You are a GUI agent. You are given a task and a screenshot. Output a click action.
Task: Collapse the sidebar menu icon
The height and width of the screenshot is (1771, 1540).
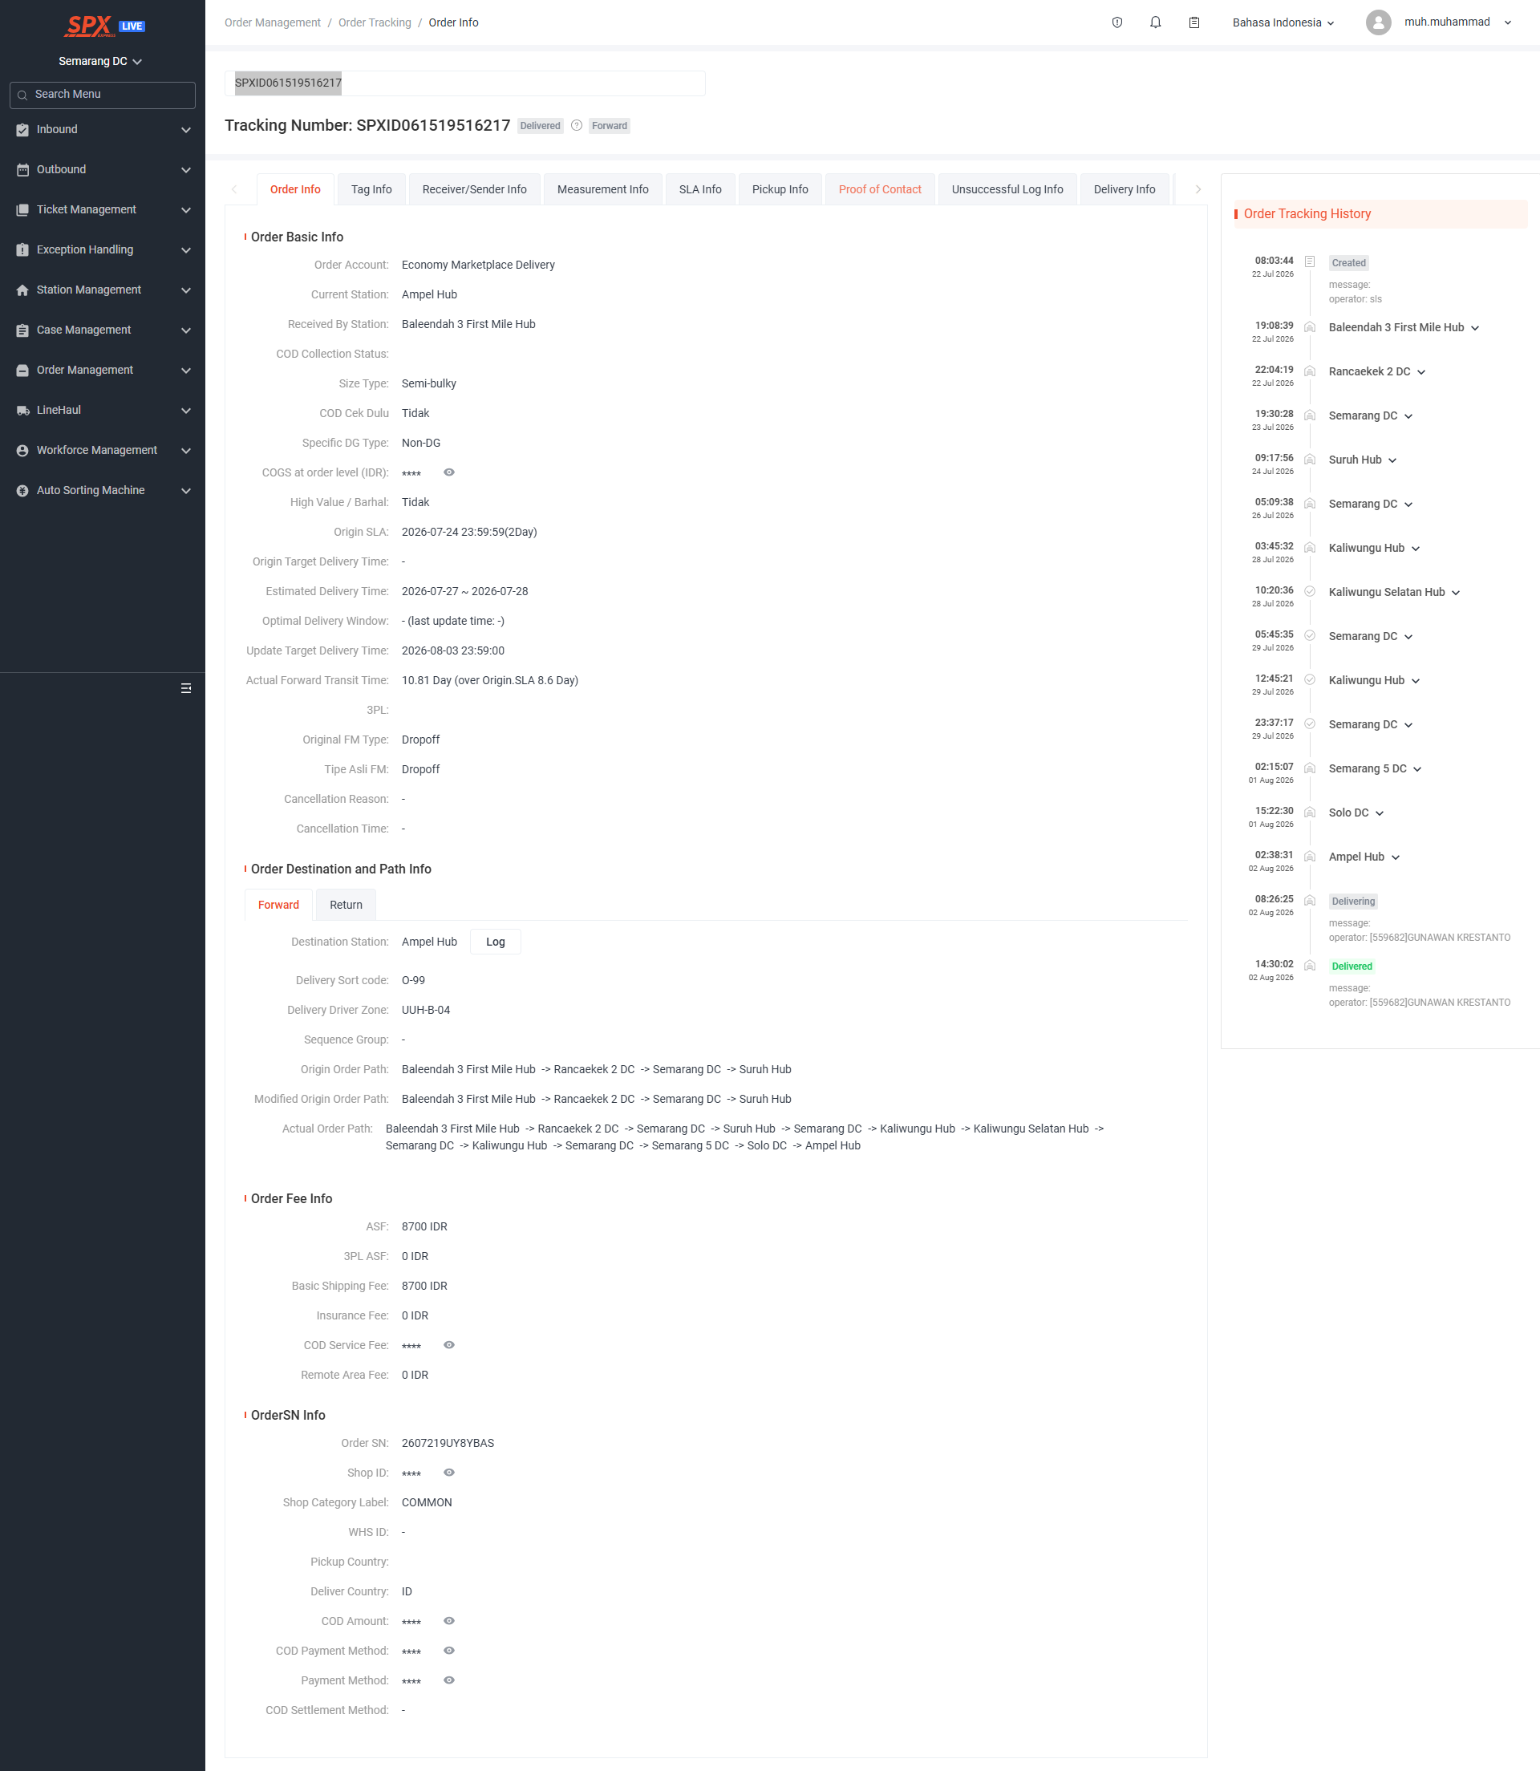[x=185, y=688]
